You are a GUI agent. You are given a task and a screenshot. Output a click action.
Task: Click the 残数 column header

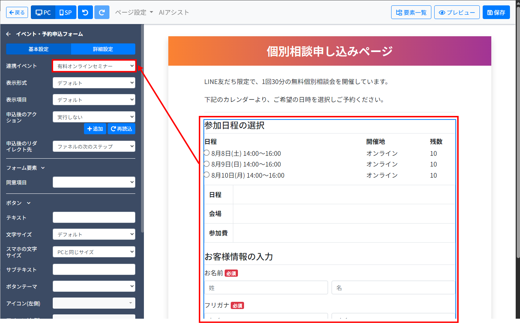(436, 142)
